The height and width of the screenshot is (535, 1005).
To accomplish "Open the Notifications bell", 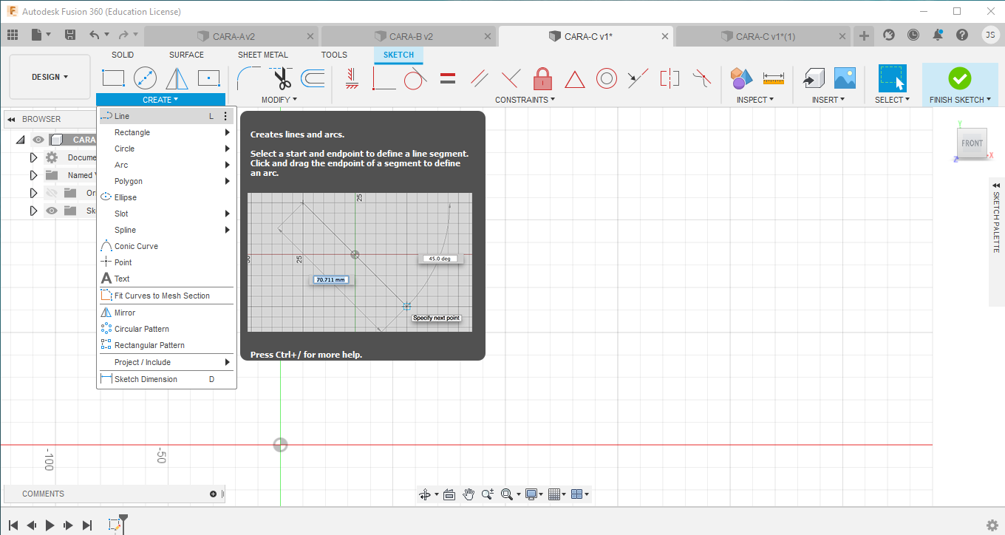I will [x=938, y=35].
